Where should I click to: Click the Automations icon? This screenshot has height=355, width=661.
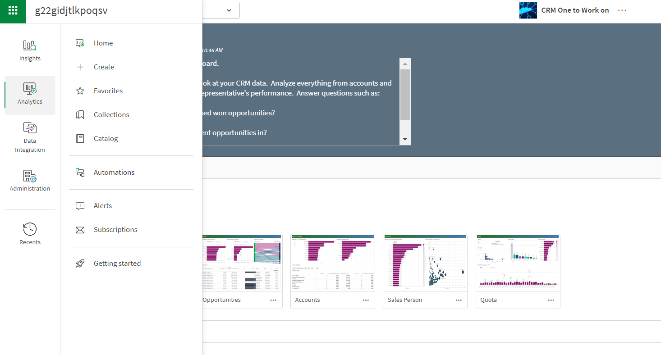click(80, 172)
